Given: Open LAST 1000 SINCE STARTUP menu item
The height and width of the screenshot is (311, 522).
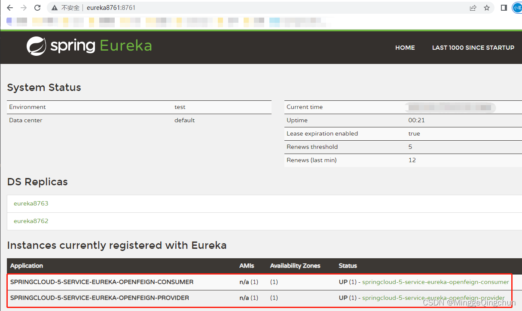Looking at the screenshot, I should 473,48.
